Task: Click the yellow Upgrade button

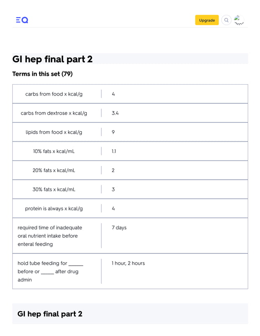Action: click(207, 20)
